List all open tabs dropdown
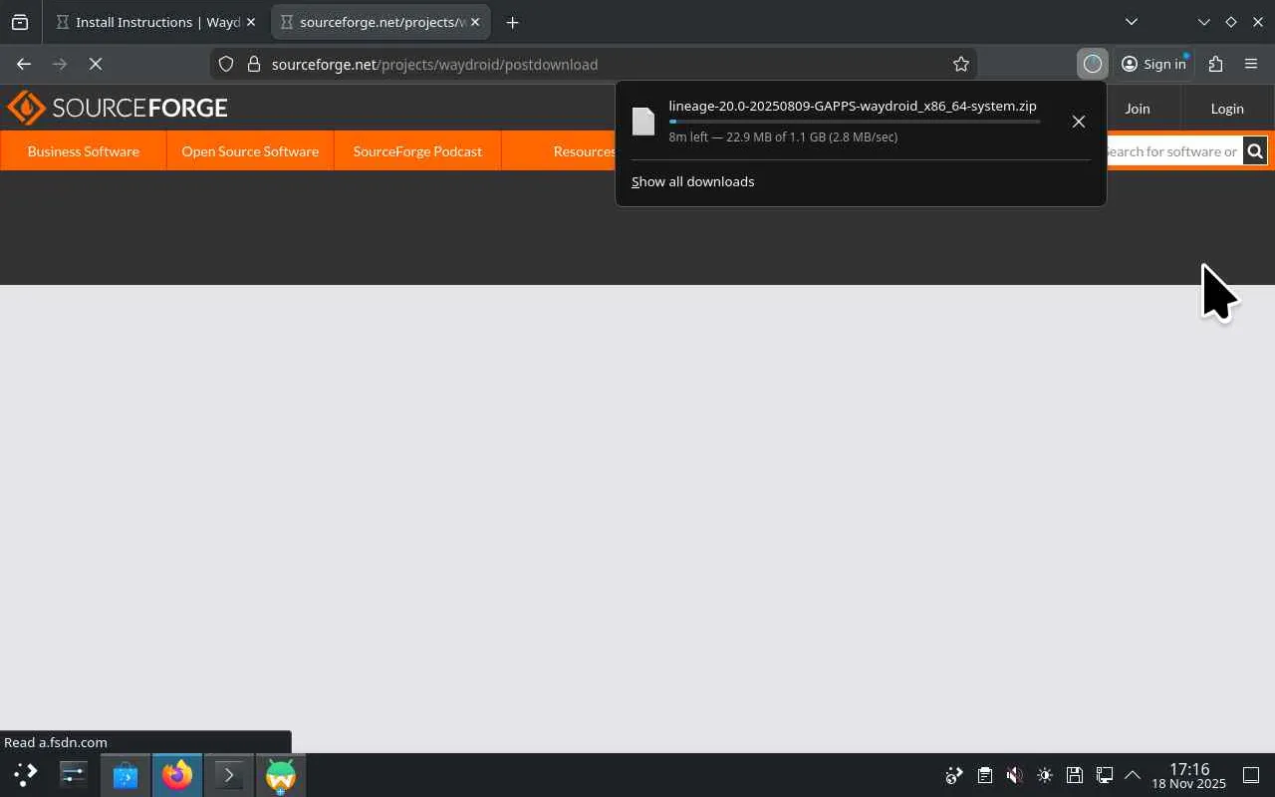 [1132, 22]
